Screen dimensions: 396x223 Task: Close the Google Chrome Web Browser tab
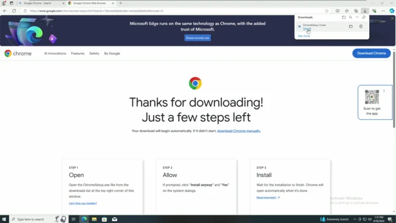pos(113,3)
